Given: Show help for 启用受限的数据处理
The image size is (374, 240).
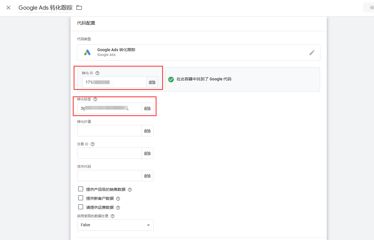Looking at the screenshot, I should [113, 216].
